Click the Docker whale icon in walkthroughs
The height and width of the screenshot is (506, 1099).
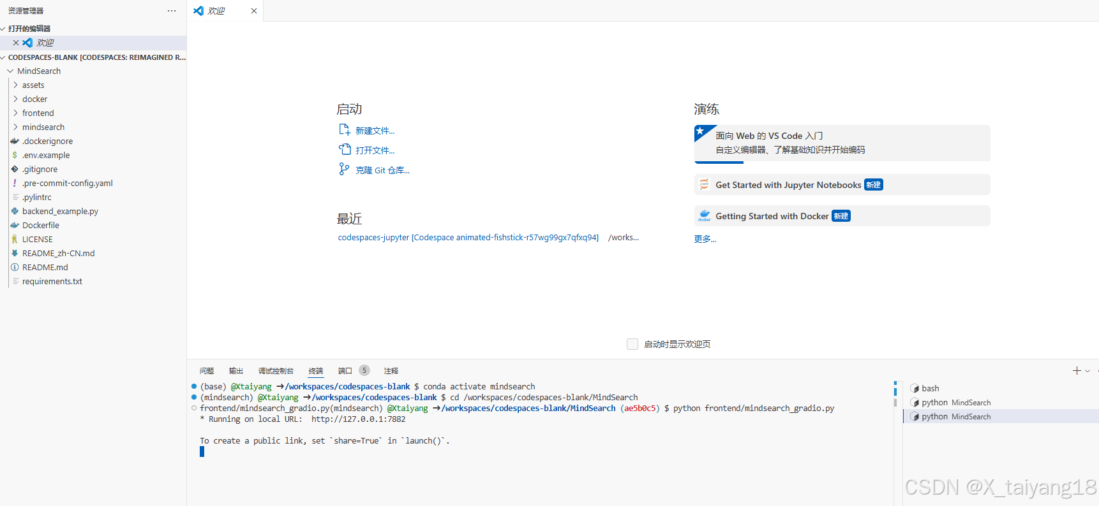(705, 216)
